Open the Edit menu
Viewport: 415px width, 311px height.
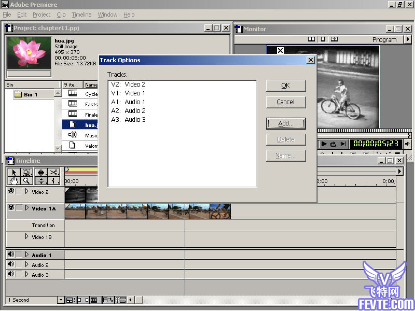(22, 15)
